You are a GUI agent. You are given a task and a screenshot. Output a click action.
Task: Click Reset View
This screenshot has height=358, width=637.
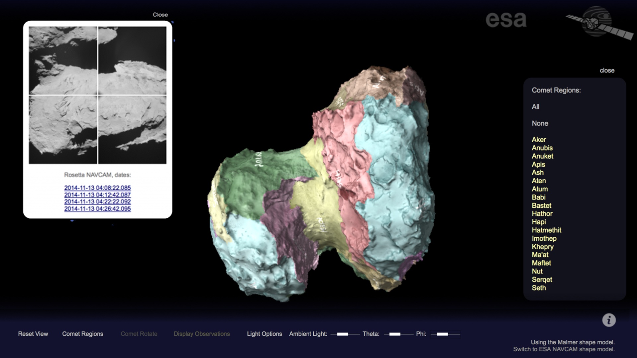(33, 334)
